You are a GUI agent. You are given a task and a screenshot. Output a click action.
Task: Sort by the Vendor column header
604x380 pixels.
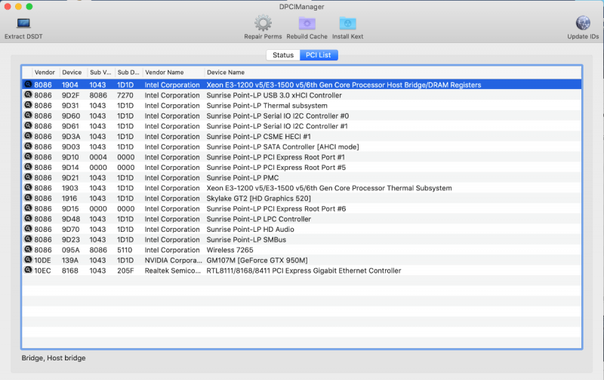click(45, 73)
